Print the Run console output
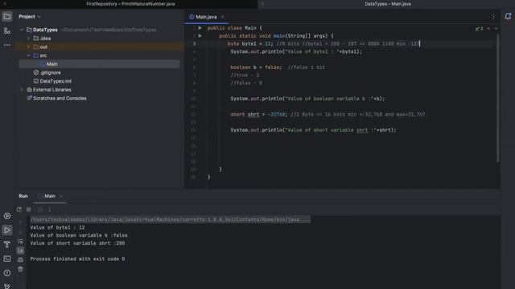 point(20,260)
